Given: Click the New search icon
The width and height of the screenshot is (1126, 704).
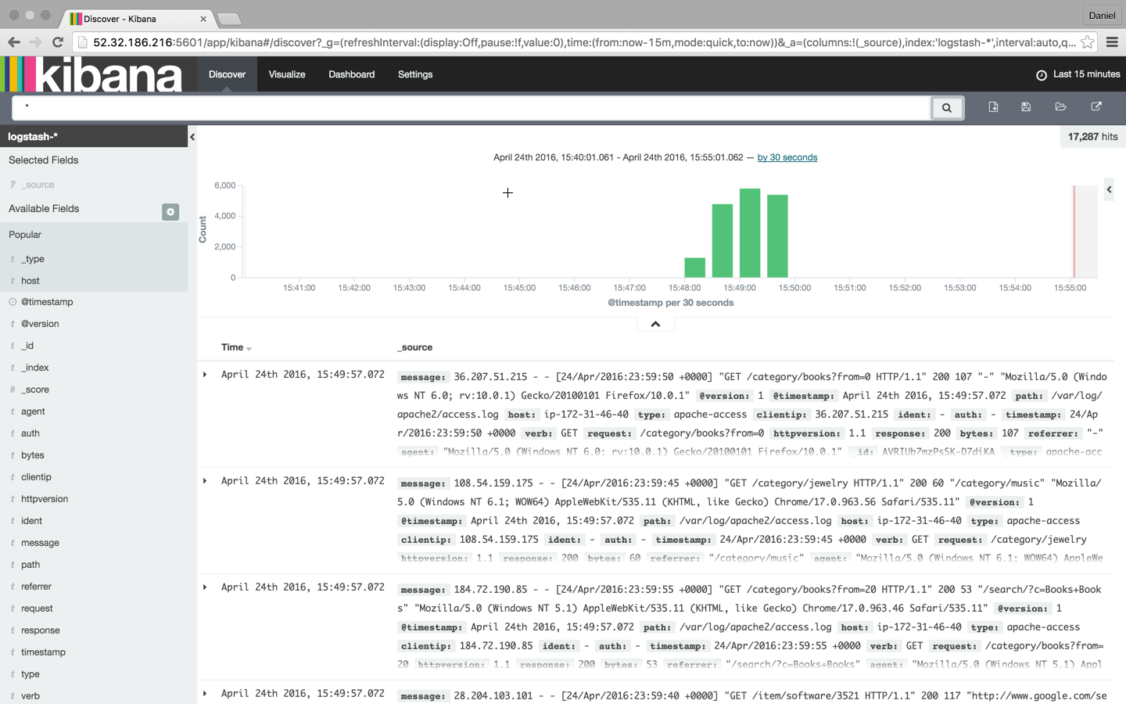Looking at the screenshot, I should pyautogui.click(x=993, y=107).
